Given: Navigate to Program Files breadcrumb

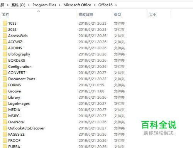Looking at the screenshot, I should (44, 5).
